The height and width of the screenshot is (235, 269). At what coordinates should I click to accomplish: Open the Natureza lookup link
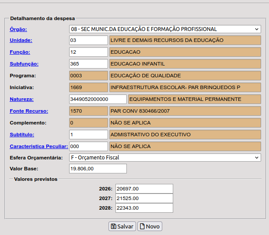22,99
